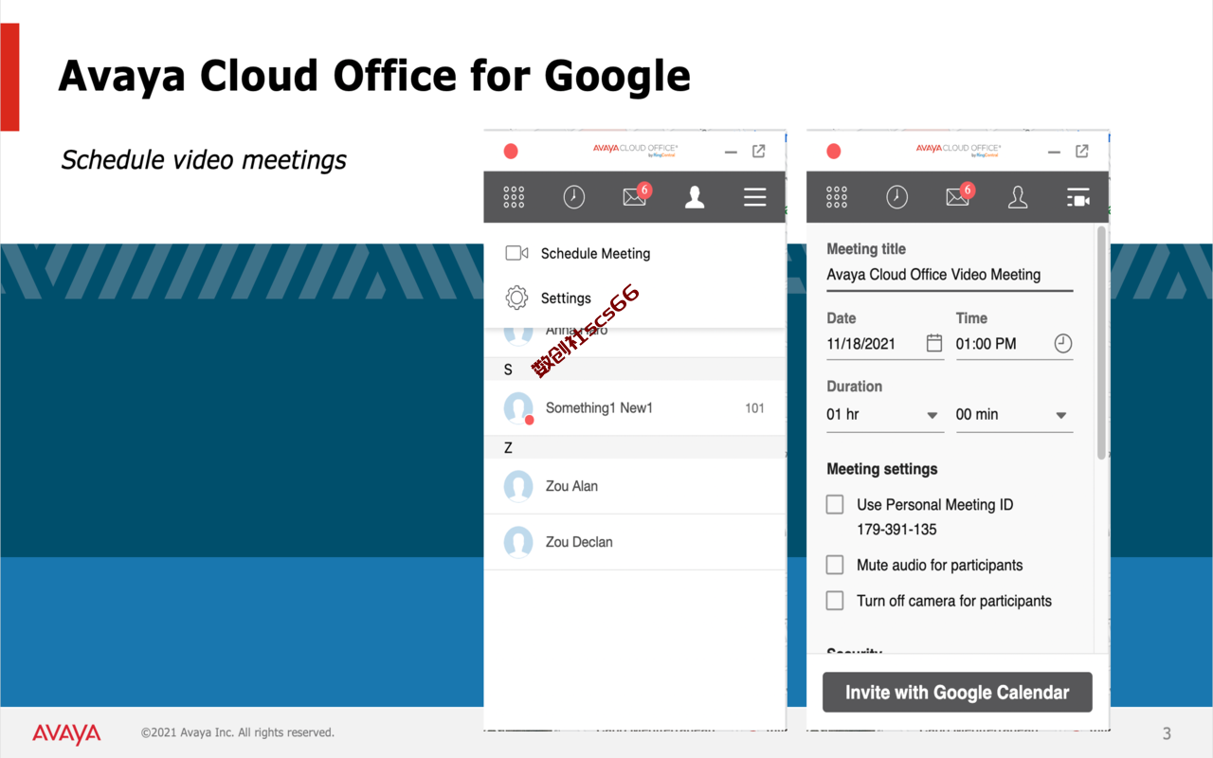This screenshot has width=1213, height=758.
Task: Edit the Meeting title field
Action: [950, 275]
